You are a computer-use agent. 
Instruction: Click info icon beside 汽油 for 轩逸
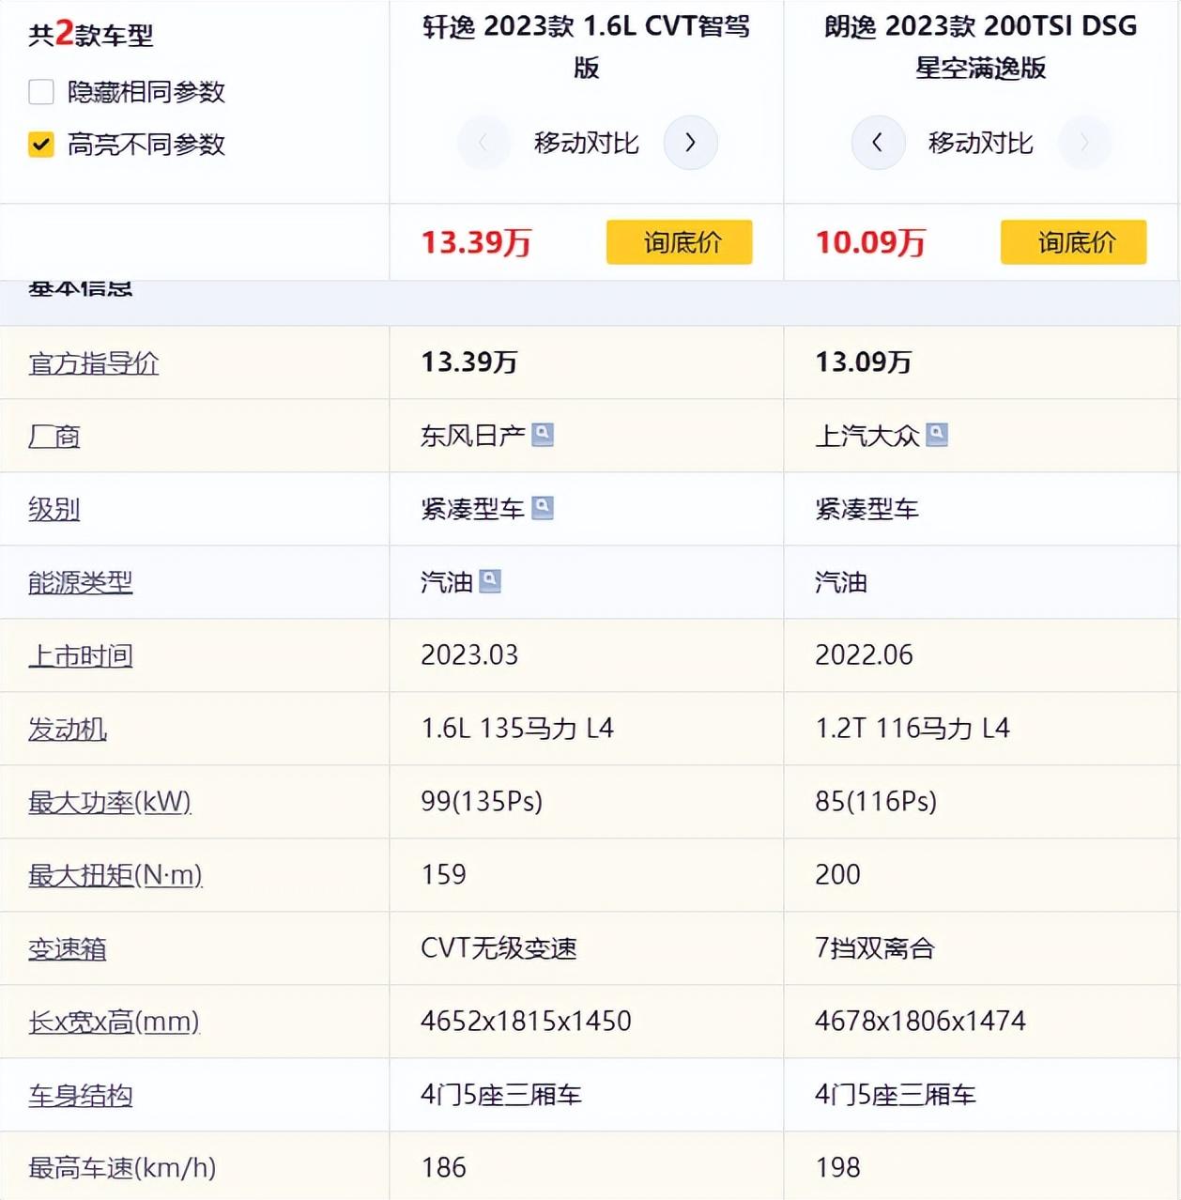(490, 581)
